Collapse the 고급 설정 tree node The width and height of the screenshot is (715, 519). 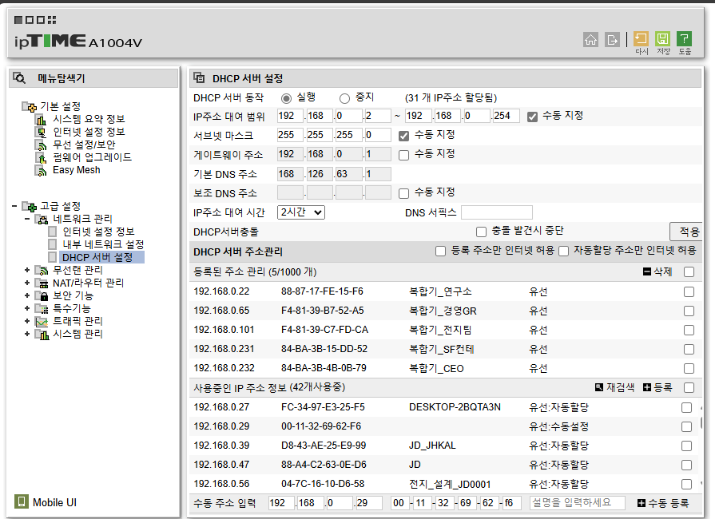[x=14, y=207]
